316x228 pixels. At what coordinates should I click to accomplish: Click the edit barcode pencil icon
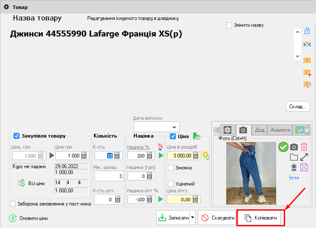click(x=307, y=84)
